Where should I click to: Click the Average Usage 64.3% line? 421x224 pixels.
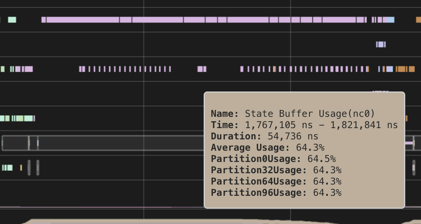[267, 147]
